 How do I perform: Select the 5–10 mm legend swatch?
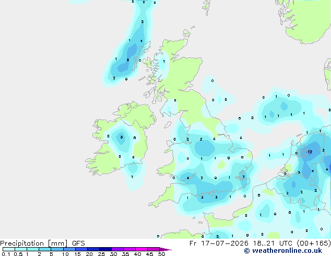pyautogui.click(x=57, y=249)
